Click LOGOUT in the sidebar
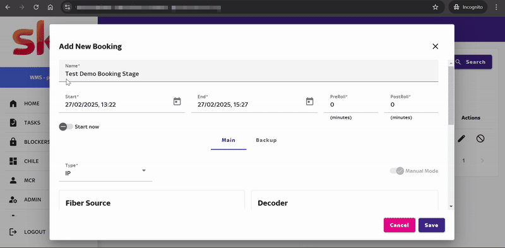 35,232
